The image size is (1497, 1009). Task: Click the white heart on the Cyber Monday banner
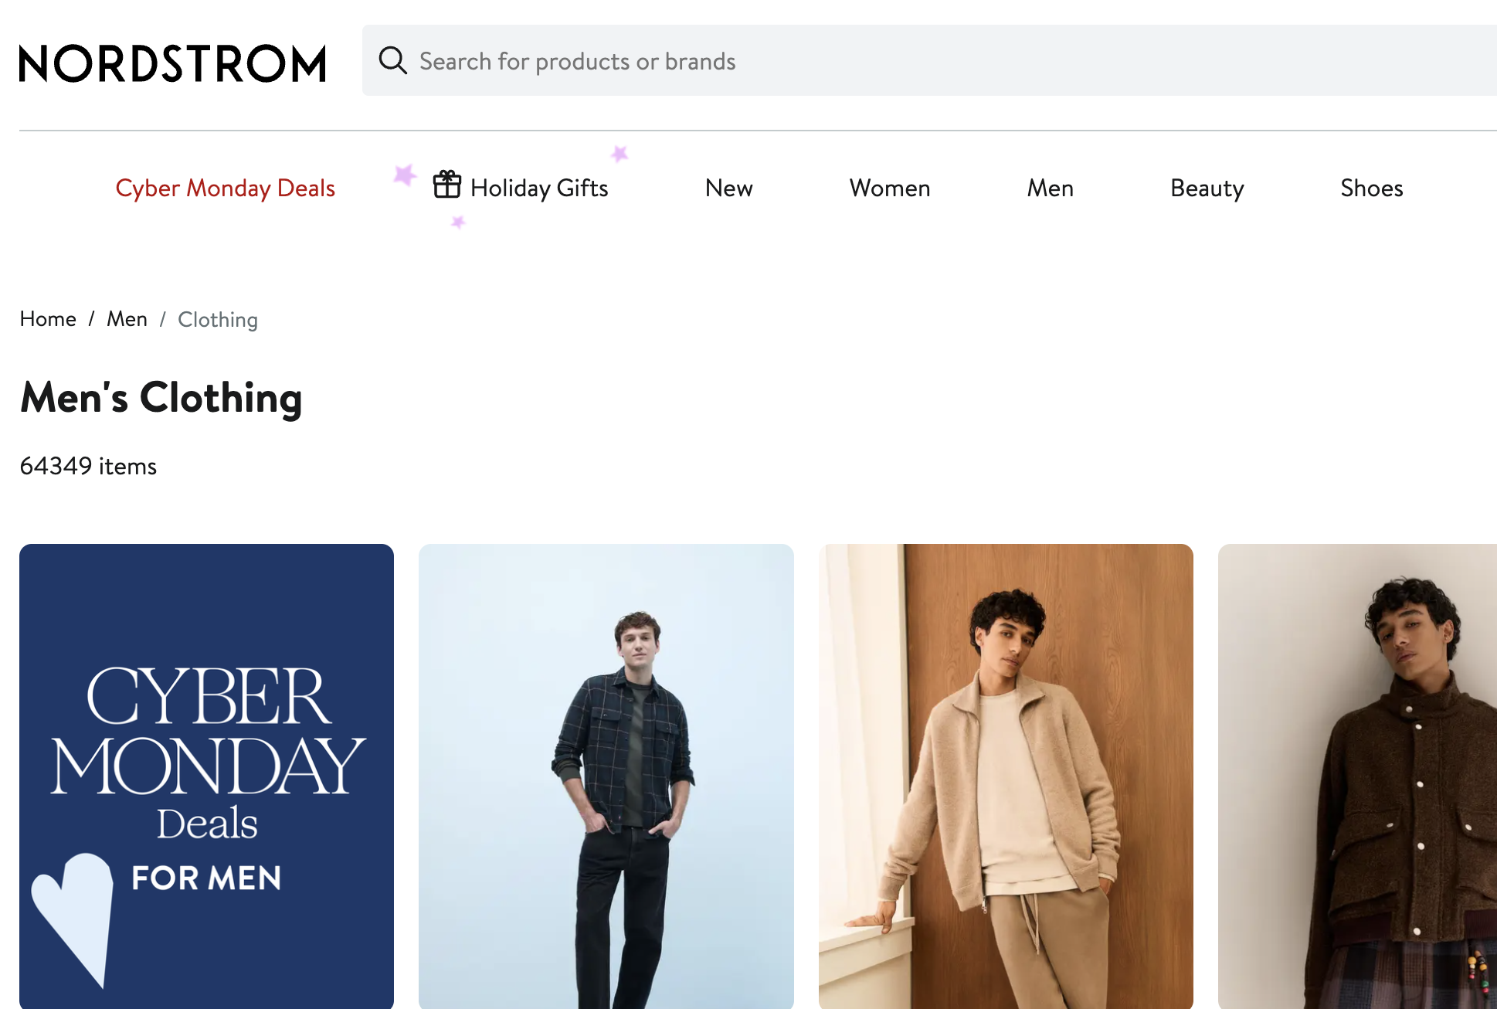click(73, 913)
